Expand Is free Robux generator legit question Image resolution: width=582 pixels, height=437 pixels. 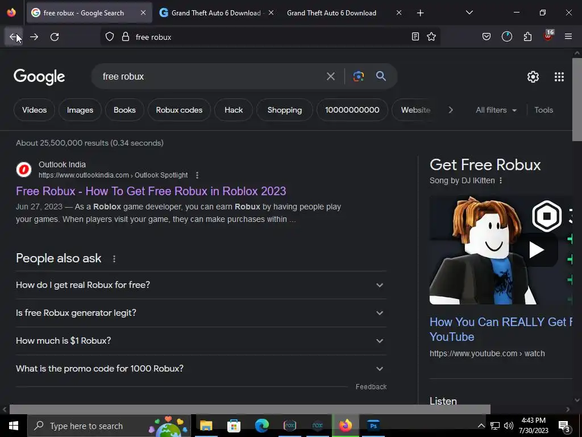pos(201,313)
